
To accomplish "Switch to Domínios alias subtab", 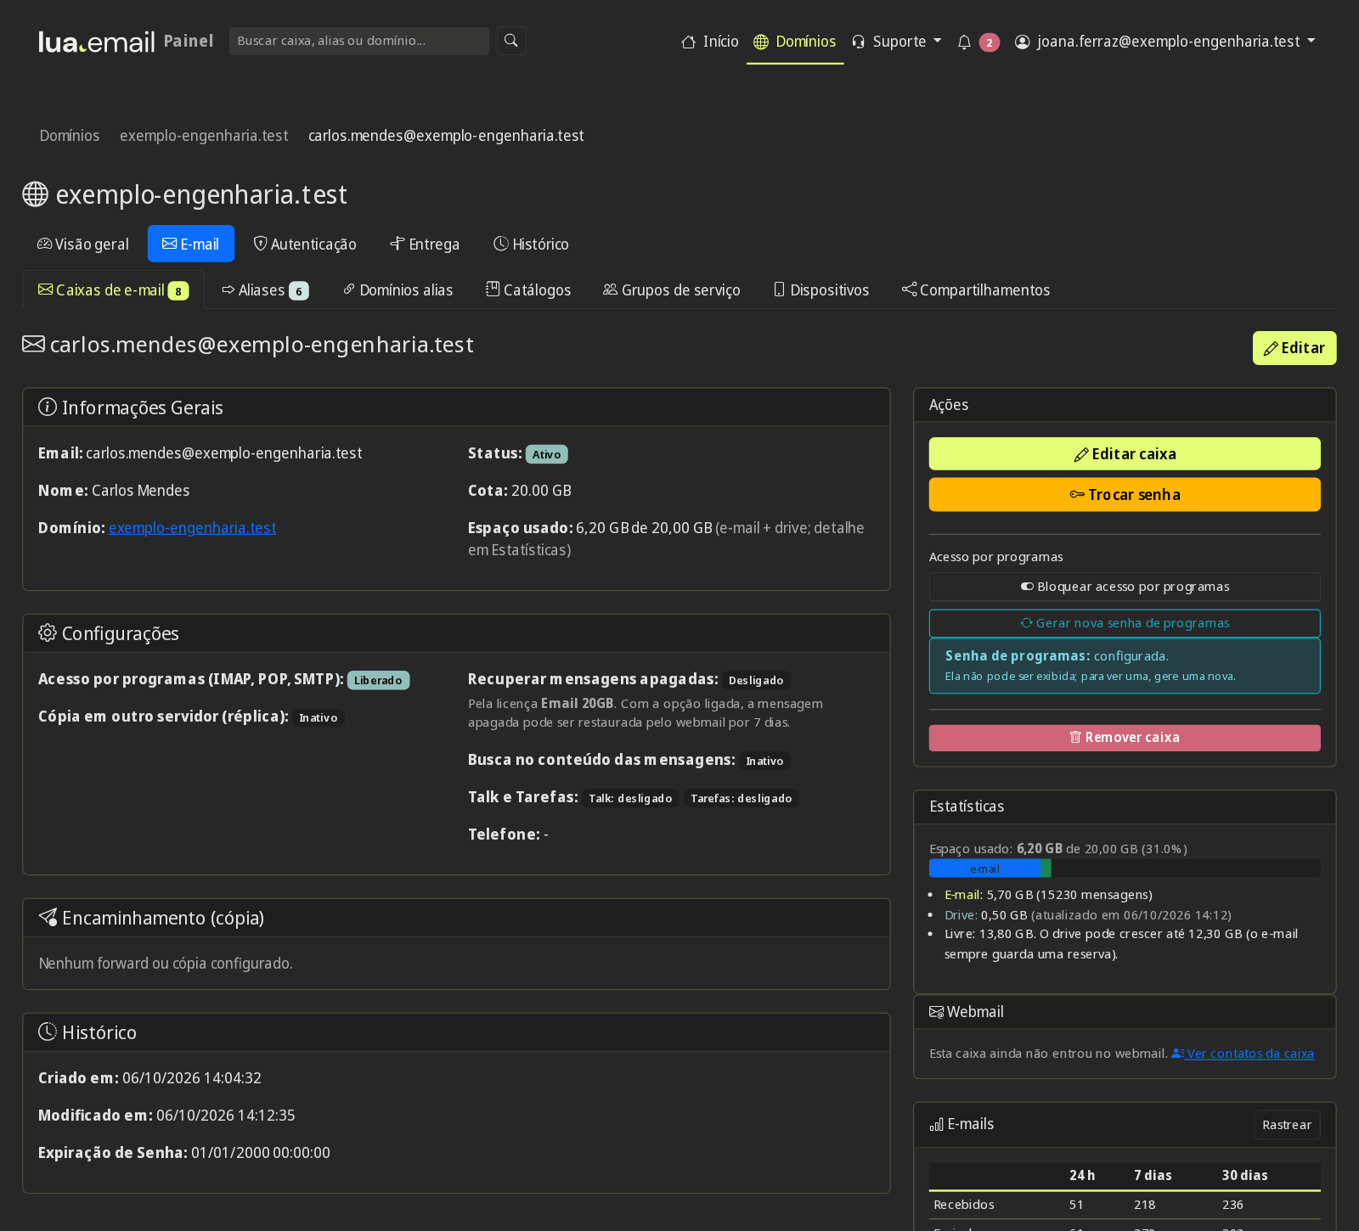I will pos(398,290).
